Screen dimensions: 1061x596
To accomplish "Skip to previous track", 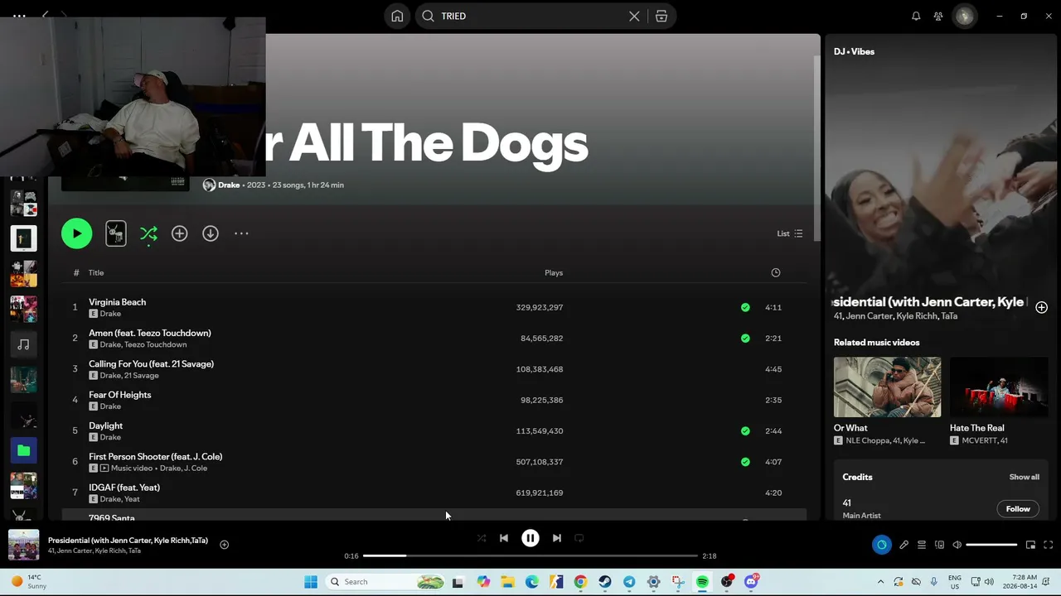I will pos(504,538).
